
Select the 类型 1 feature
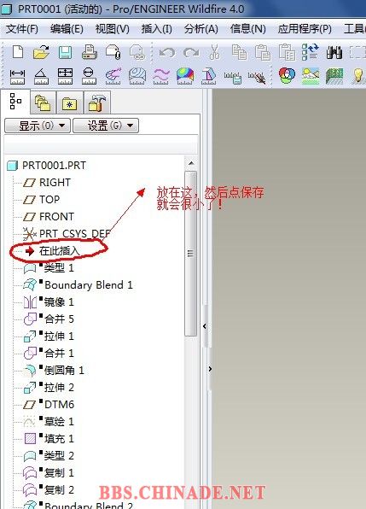point(49,268)
